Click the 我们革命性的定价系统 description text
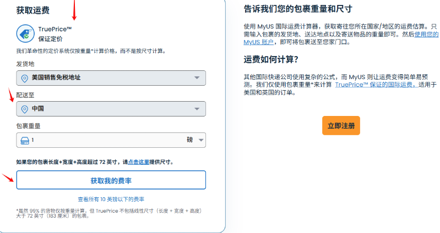This screenshot has width=440, height=233. tap(91, 51)
